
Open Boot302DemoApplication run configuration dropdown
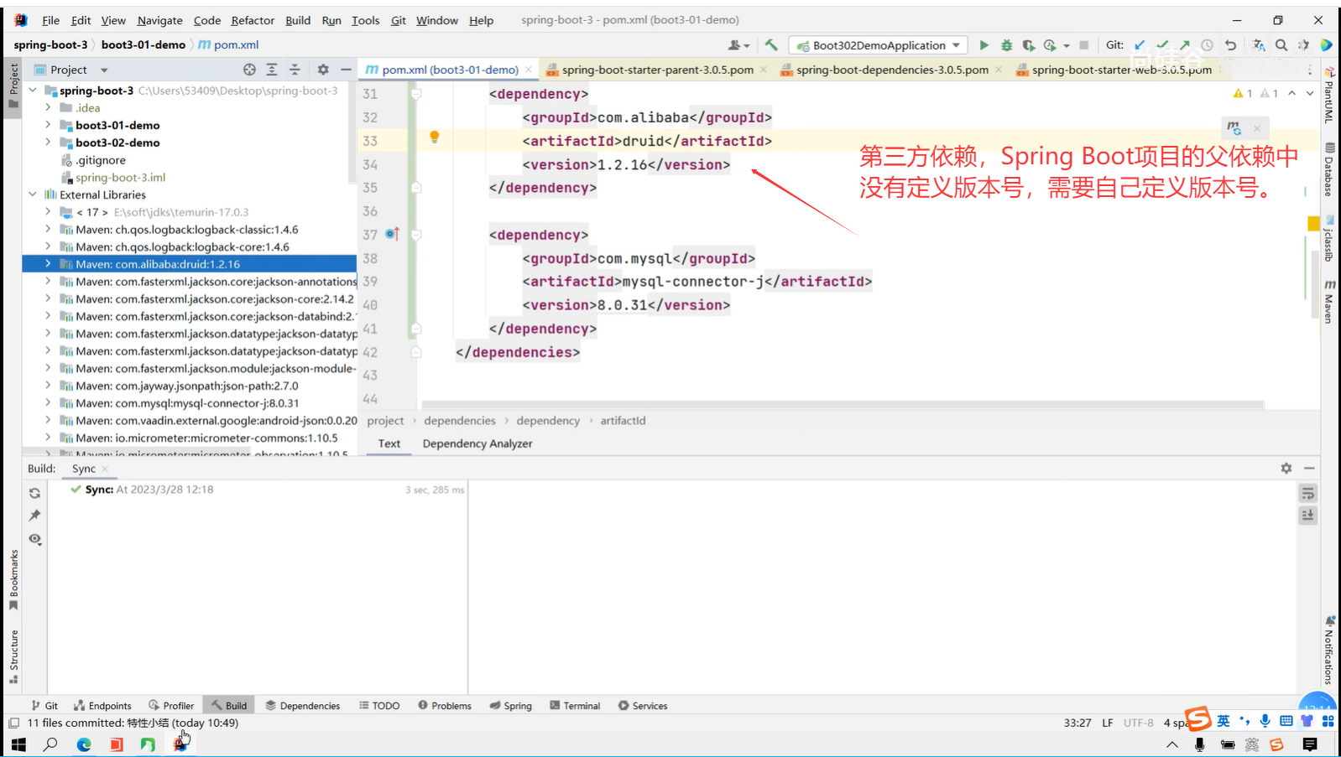(x=879, y=45)
